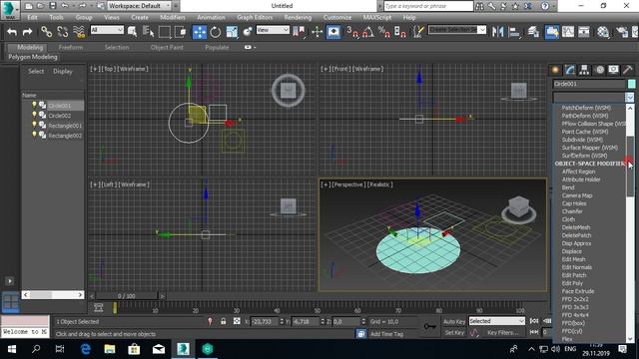Open the Motion command panel tab

point(599,70)
